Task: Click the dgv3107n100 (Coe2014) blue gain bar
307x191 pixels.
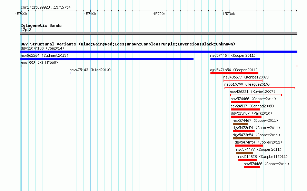Action: click(159, 52)
